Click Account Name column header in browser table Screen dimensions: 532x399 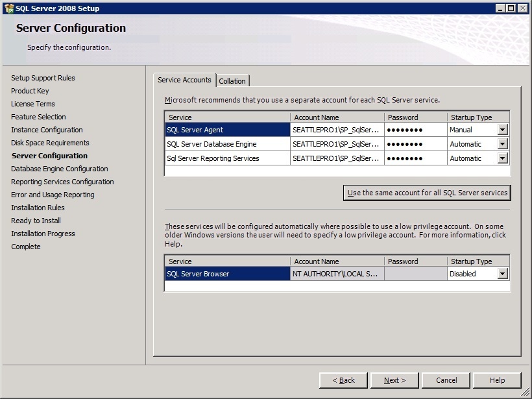337,261
